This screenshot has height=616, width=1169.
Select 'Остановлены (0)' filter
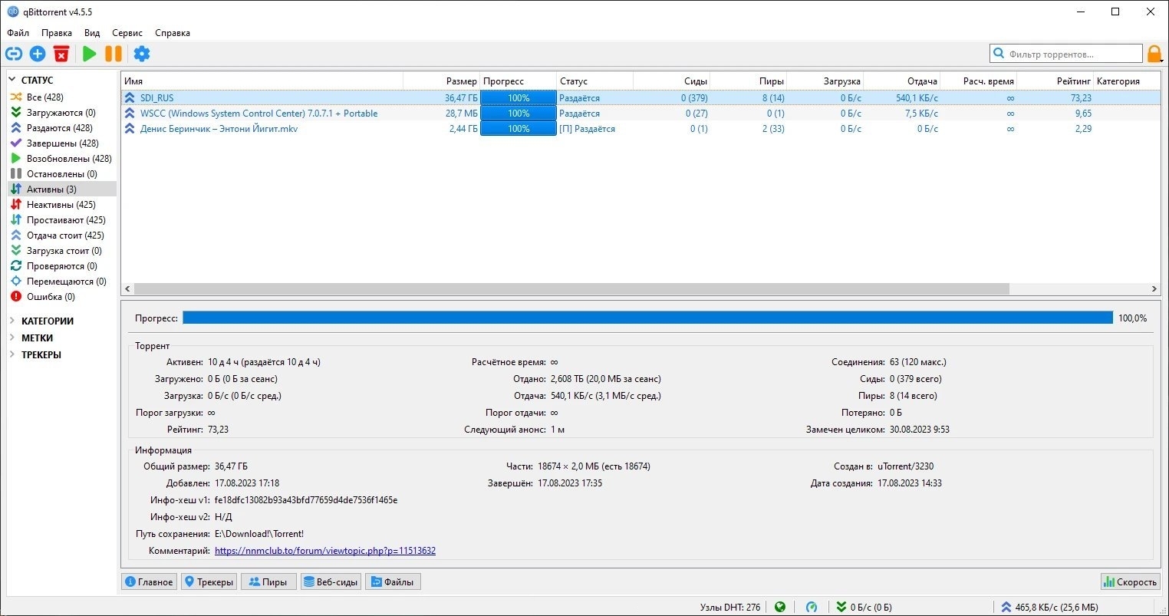tap(62, 174)
